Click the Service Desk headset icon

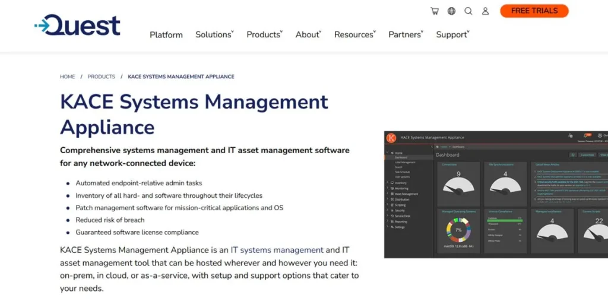(392, 216)
